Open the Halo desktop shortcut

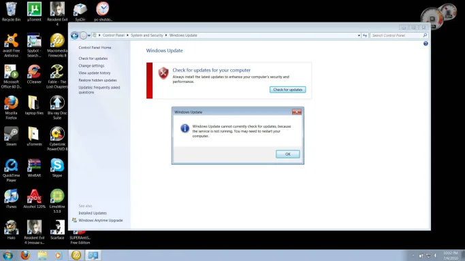tap(12, 230)
